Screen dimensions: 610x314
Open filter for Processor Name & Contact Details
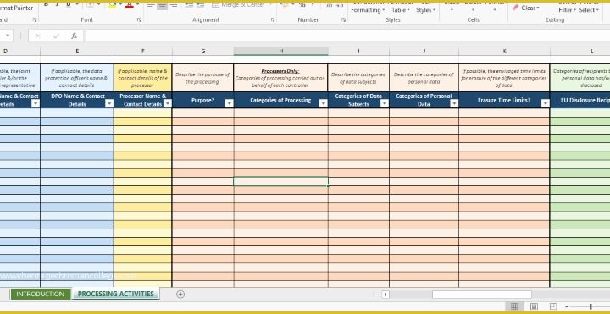168,103
